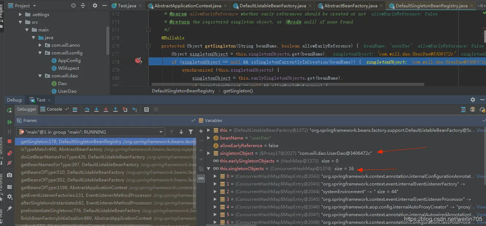
Task: Toggle the glasses watches view button
Action: pyautogui.click(x=201, y=178)
